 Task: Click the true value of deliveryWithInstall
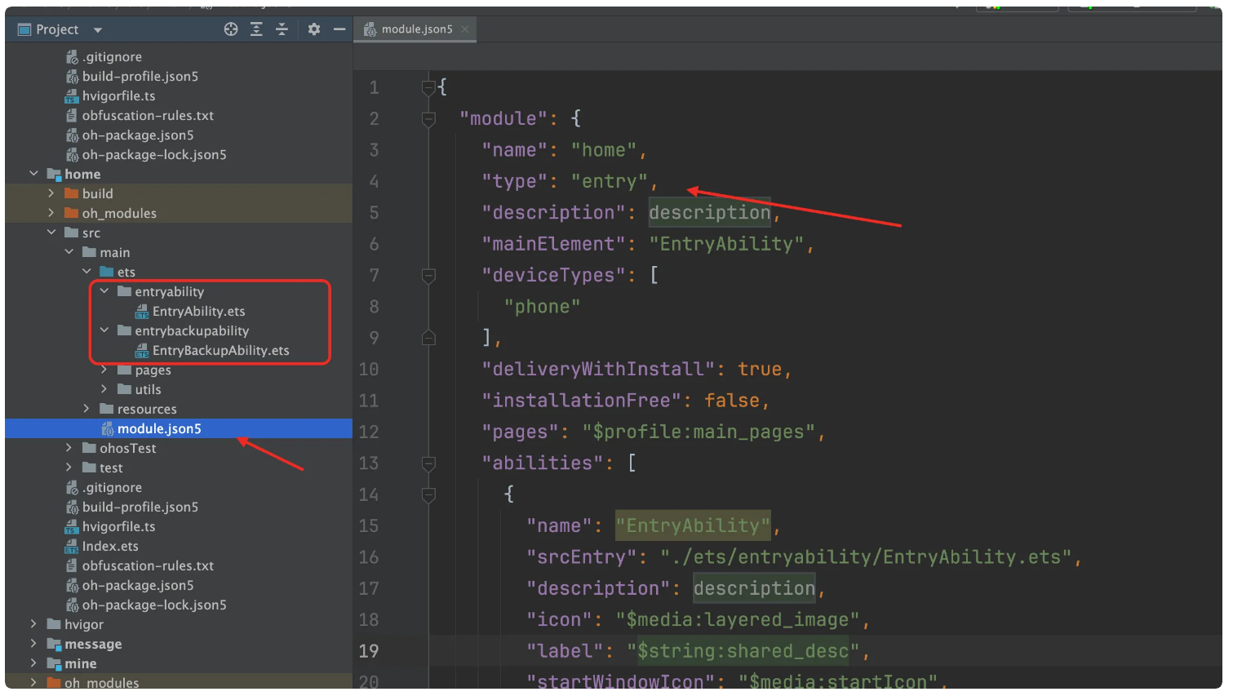point(760,370)
